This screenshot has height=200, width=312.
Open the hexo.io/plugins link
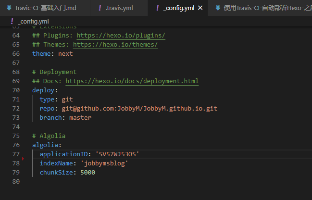click(121, 36)
